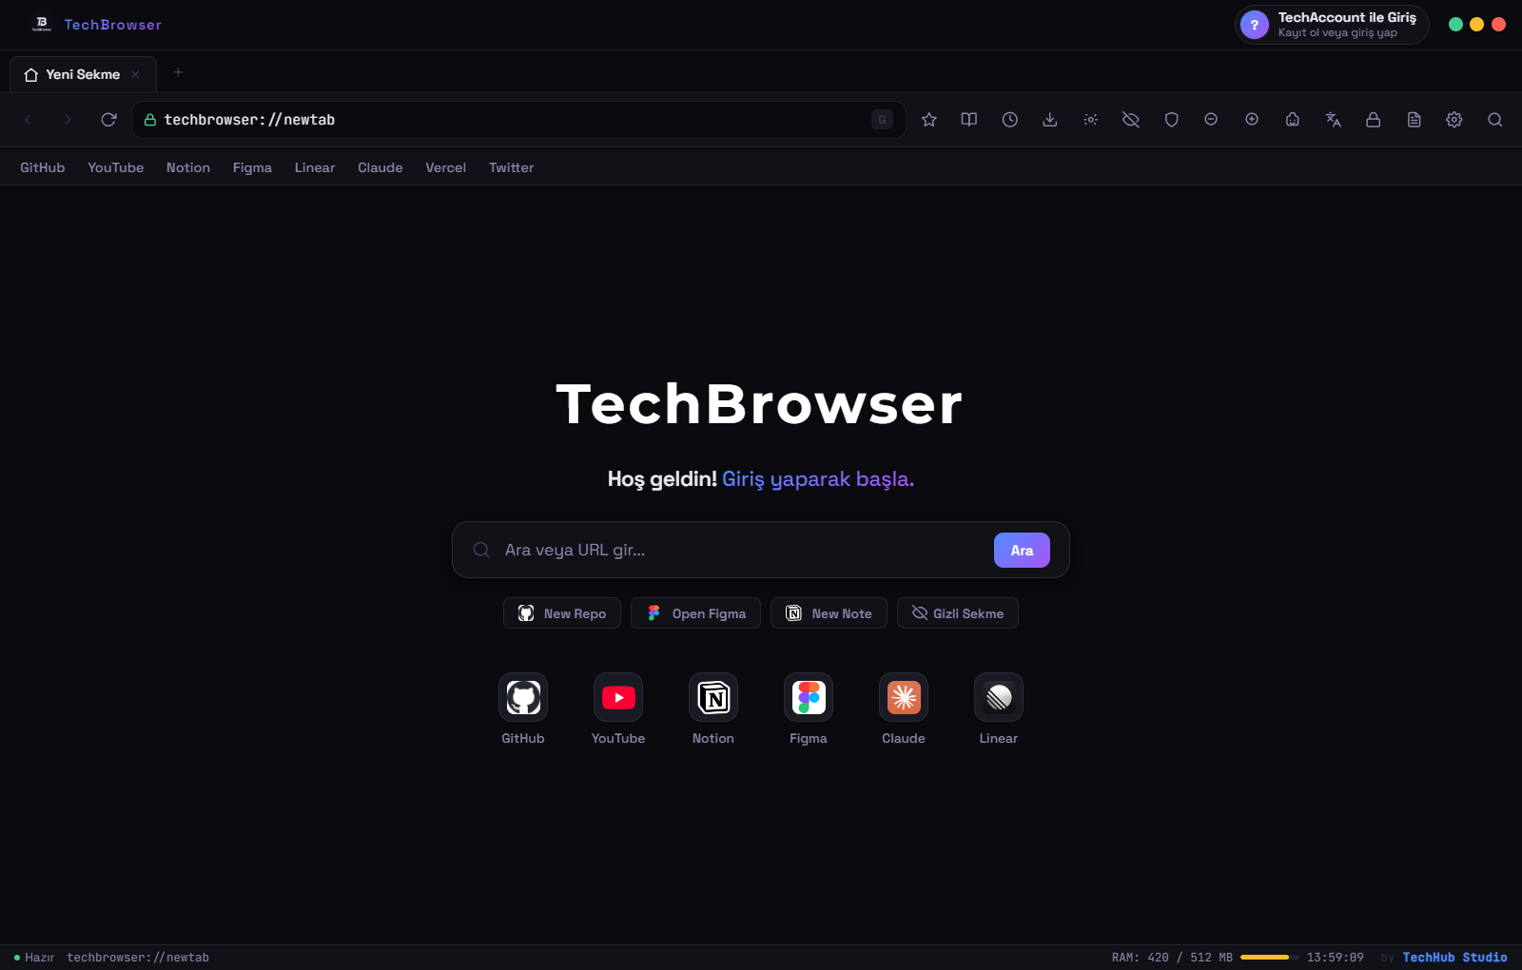Go back with the left arrow
1522x970 pixels.
28,120
